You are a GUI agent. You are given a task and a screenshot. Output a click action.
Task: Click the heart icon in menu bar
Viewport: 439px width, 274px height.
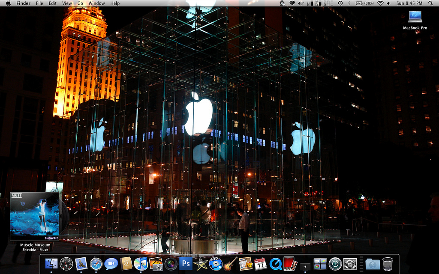(292, 3)
